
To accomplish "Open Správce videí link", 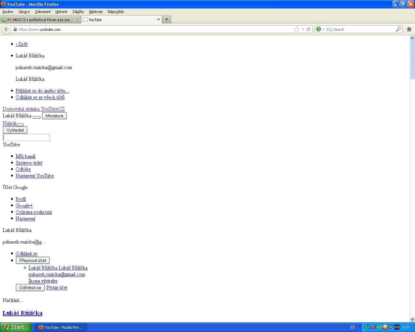I will [x=29, y=163].
